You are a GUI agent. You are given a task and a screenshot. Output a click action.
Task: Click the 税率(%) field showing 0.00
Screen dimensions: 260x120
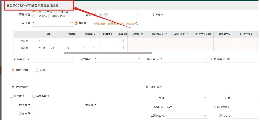tap(187, 107)
